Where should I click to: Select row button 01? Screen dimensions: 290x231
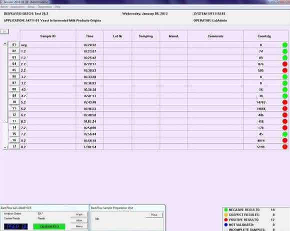click(14, 44)
